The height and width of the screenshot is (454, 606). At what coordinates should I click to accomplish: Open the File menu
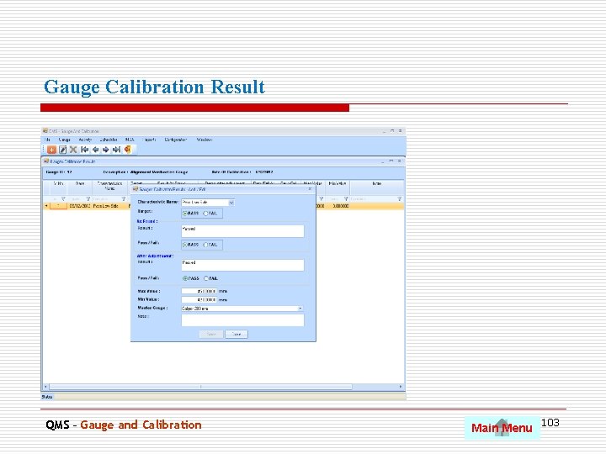pyautogui.click(x=47, y=140)
